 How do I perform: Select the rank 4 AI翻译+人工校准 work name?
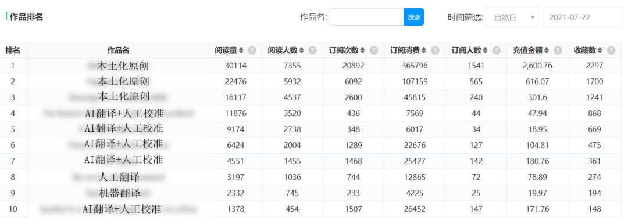[124, 113]
